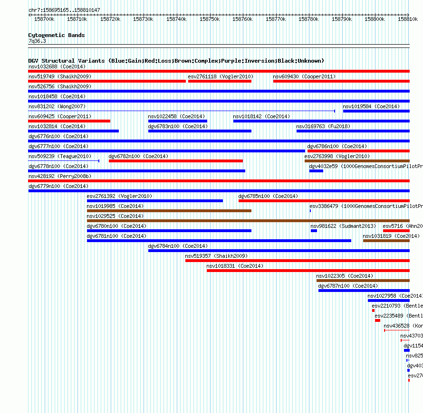Click the 158800k ruler tick label
423x413 pixels.
pos(375,19)
